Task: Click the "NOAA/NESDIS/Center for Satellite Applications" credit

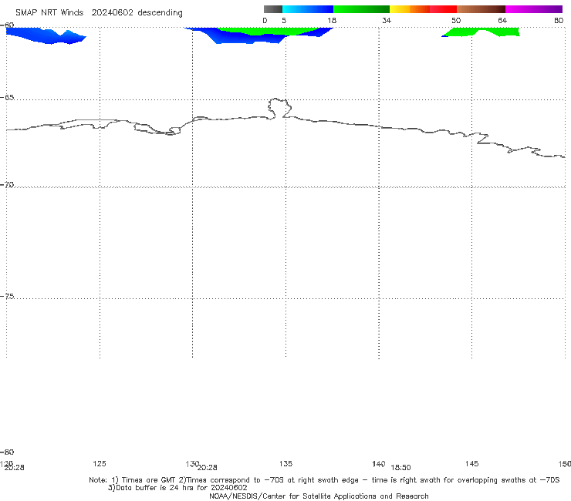Action: click(x=319, y=496)
